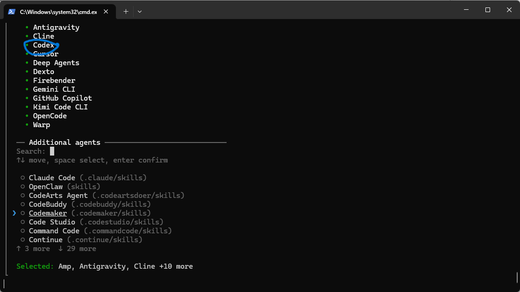Toggle the Codemaker agent radio

pos(22,213)
